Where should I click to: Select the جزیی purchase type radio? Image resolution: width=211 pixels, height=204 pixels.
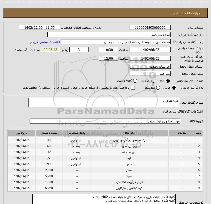click(x=174, y=88)
